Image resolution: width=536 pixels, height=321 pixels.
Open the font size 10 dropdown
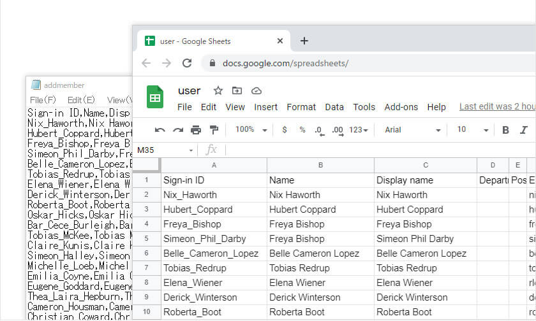472,130
